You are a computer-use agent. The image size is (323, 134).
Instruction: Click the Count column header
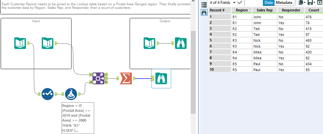(314, 10)
